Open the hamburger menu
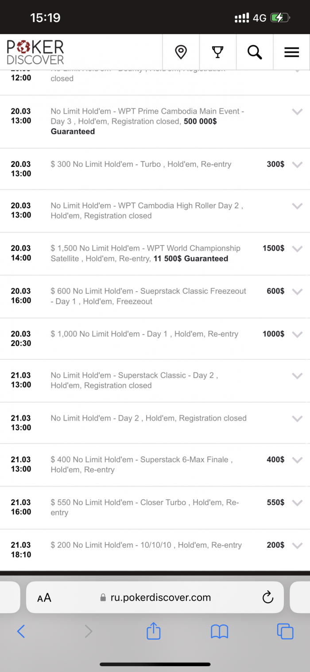Viewport: 310px width, 672px height. (x=291, y=52)
